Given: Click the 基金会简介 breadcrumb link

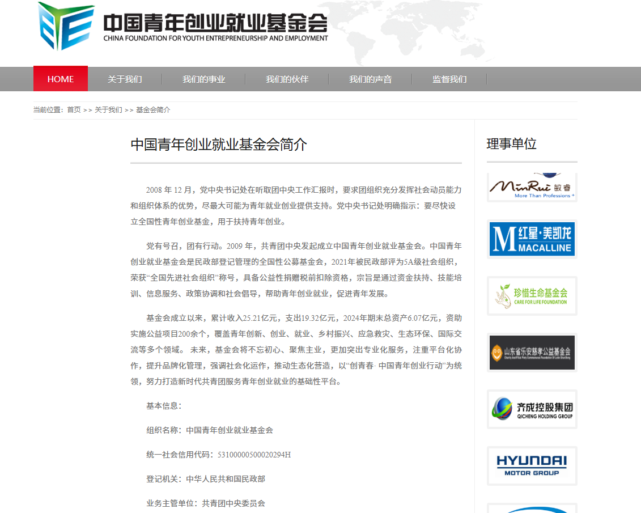Looking at the screenshot, I should (x=153, y=110).
